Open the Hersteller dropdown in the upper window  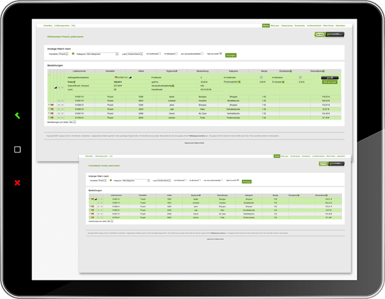click(x=64, y=54)
